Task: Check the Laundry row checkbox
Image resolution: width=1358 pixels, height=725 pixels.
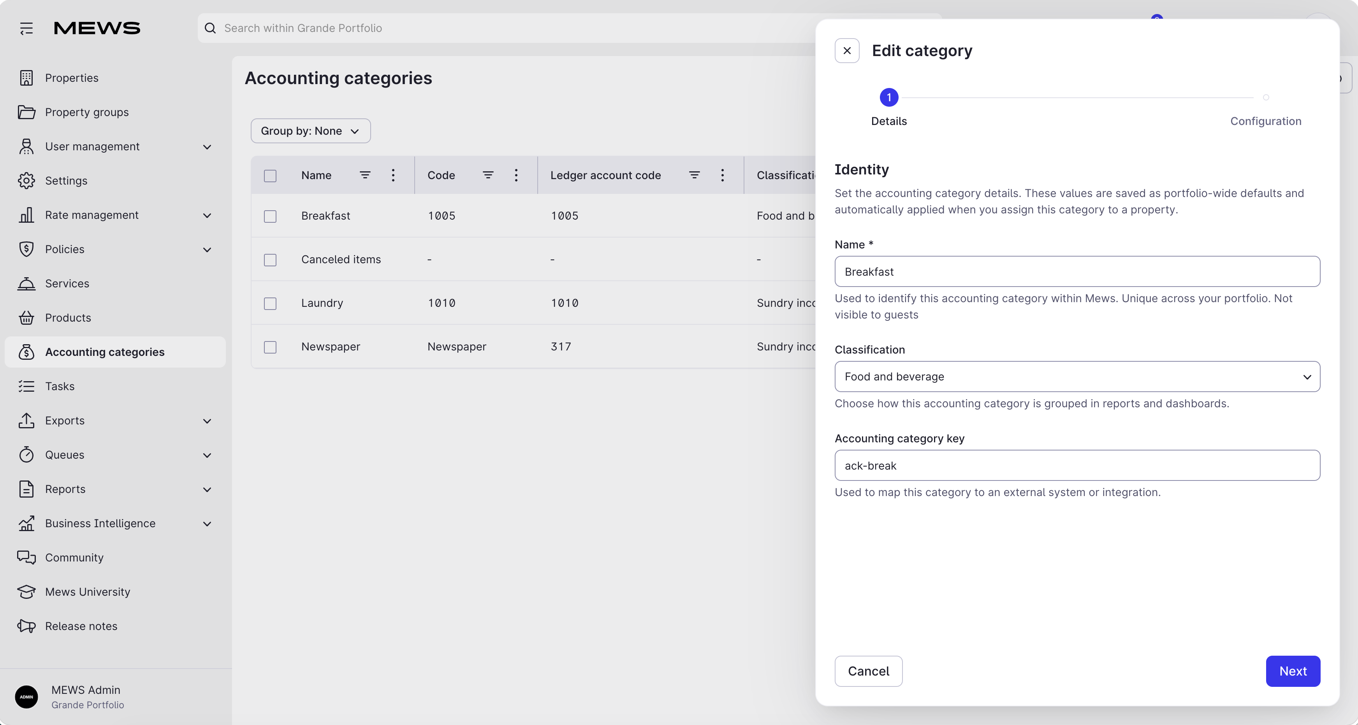Action: coord(271,304)
